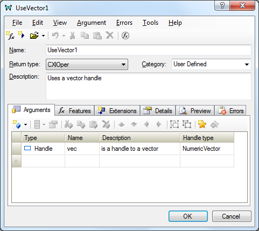Expand arrow next to open folder icon
Screen dimensions: 259x231
[x=43, y=36]
